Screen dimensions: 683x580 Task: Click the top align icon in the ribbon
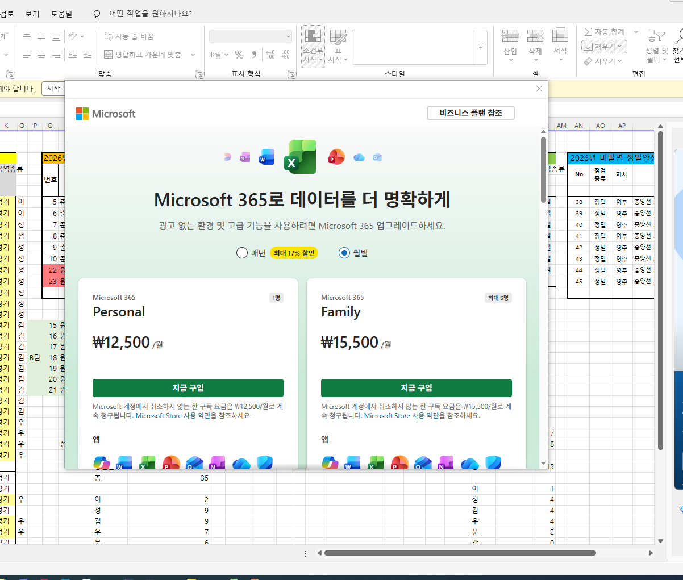(27, 36)
